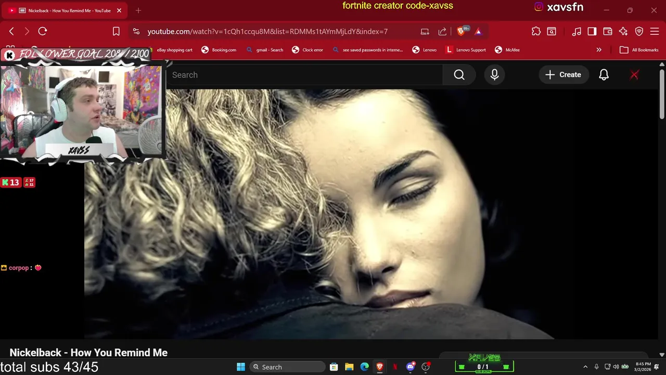Open Discord from the taskbar
Screen dimensions: 666x375
coord(411,367)
